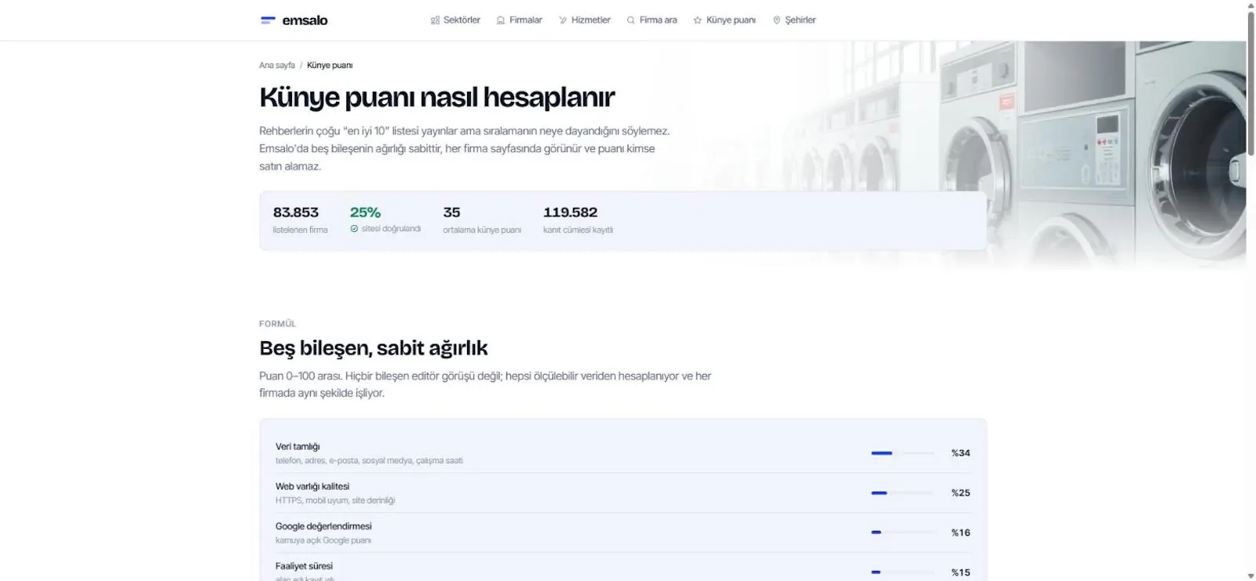The image size is (1256, 581).
Task: Click the Google değerlendirmesi progress bar
Action: click(903, 532)
